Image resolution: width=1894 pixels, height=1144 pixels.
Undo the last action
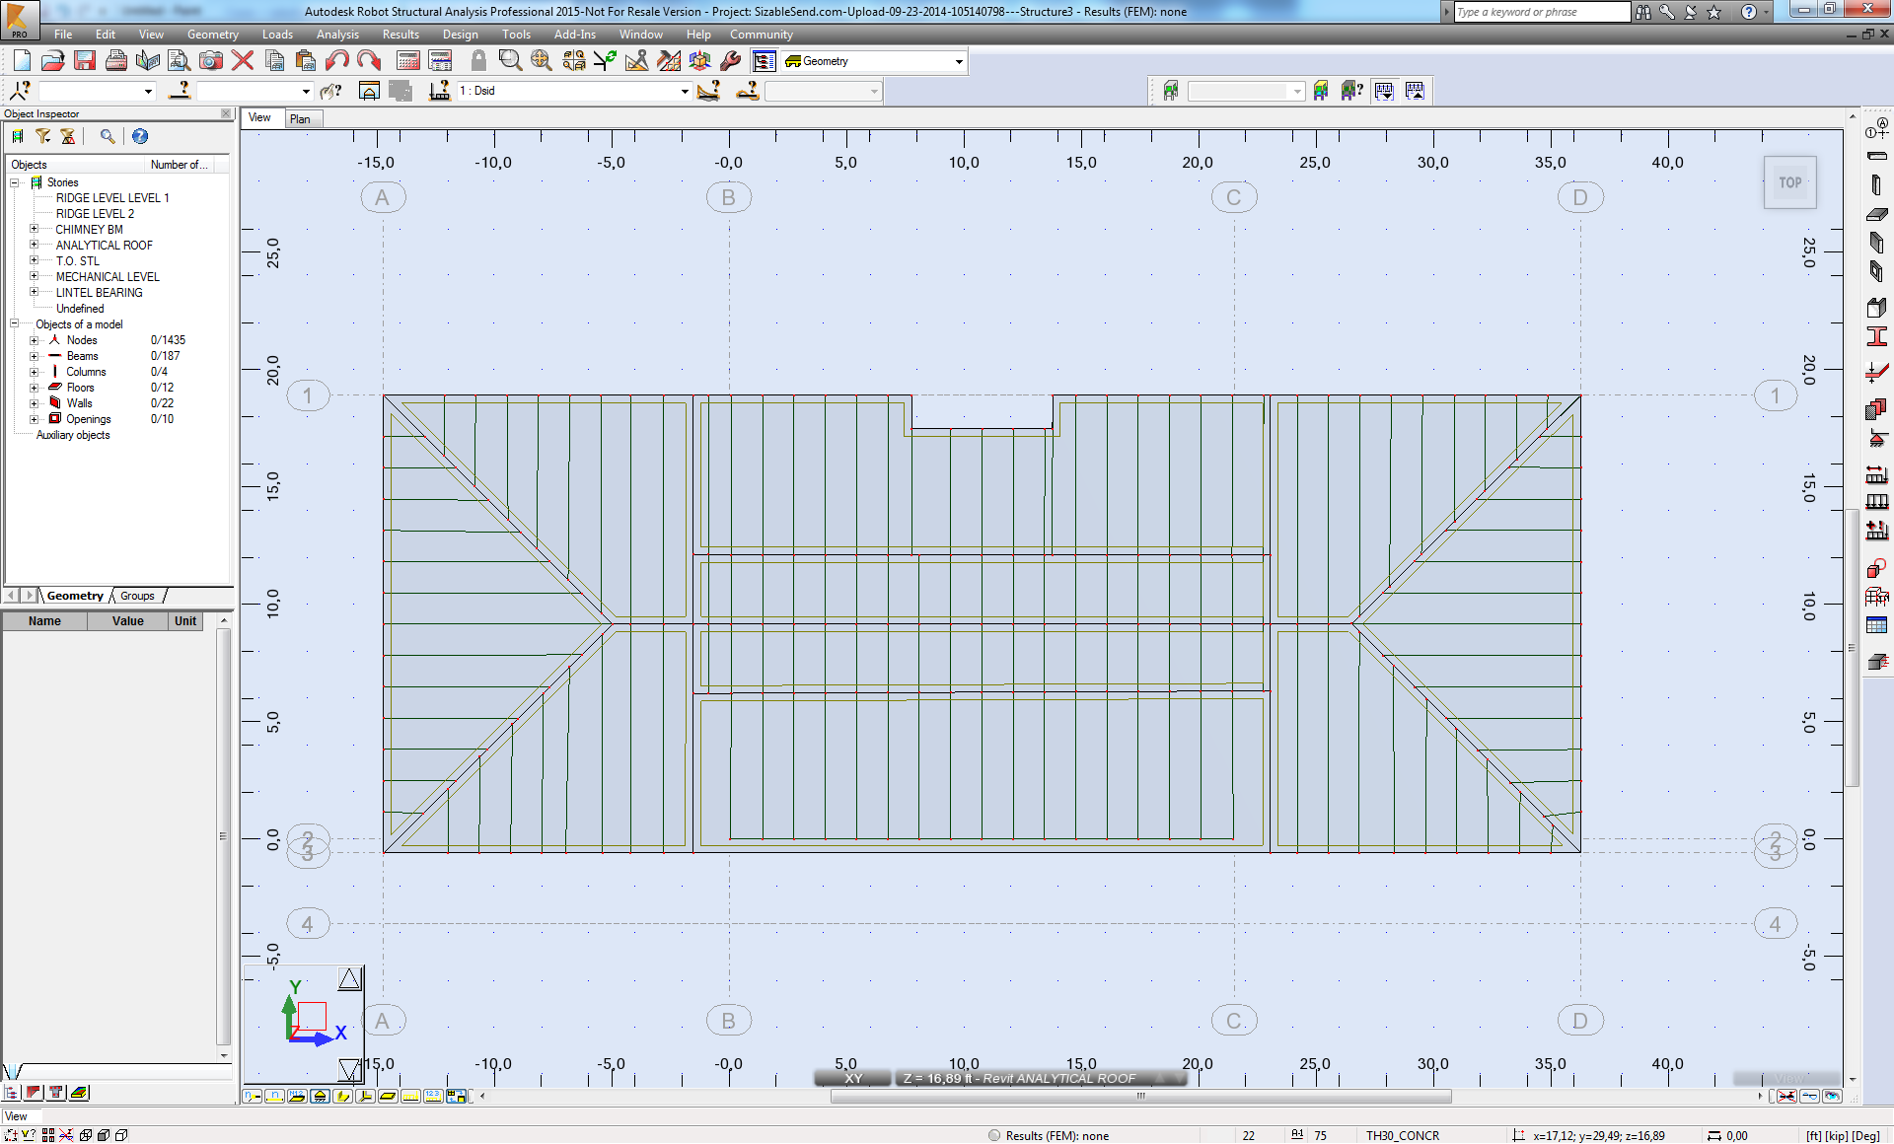click(337, 61)
